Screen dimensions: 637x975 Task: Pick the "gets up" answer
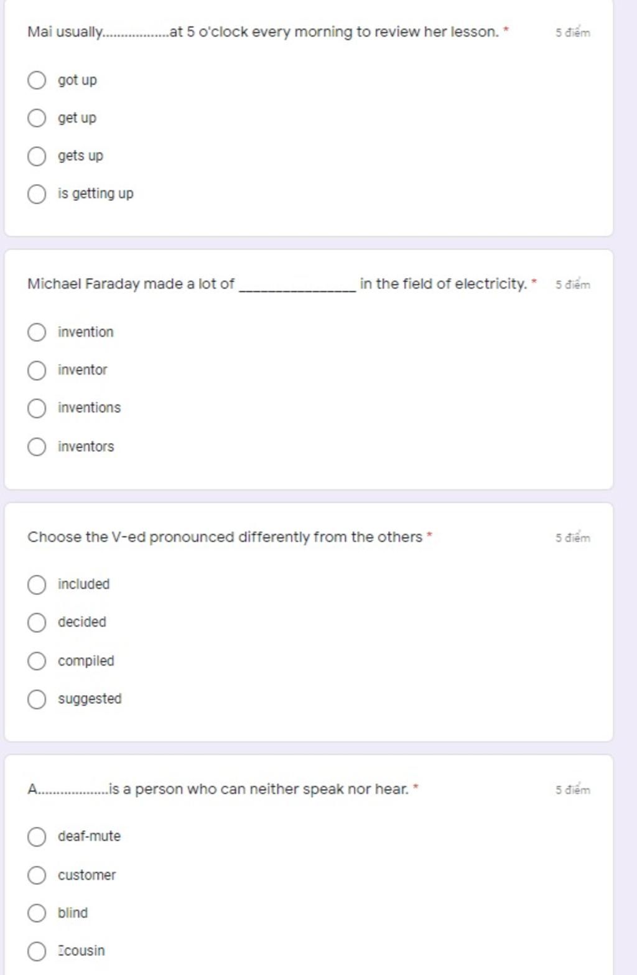[x=37, y=156]
